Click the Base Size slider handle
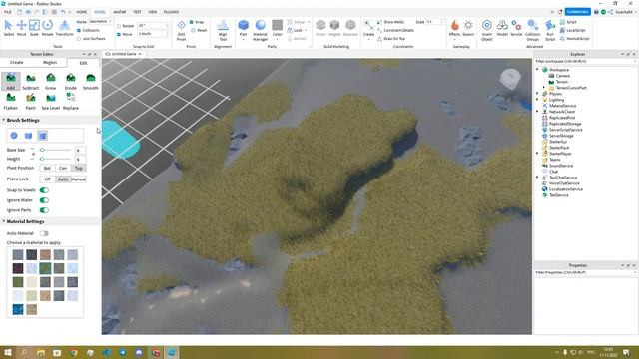Screen dimensions: 639x359 pos(42,150)
